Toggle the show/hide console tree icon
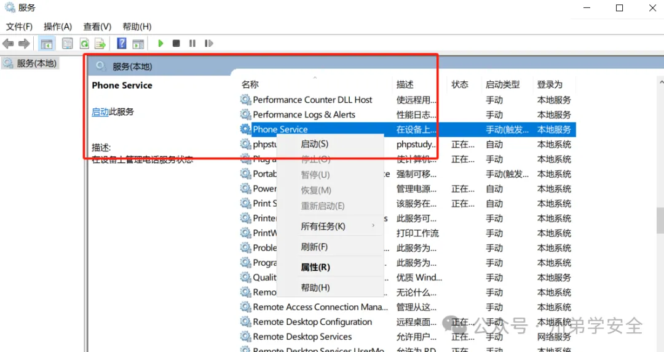664x352 pixels. 47,43
